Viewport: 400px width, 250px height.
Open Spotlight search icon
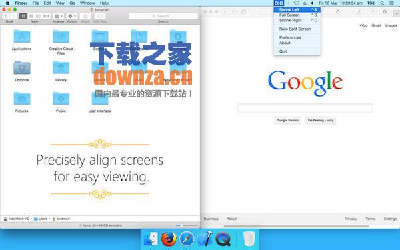click(x=382, y=3)
